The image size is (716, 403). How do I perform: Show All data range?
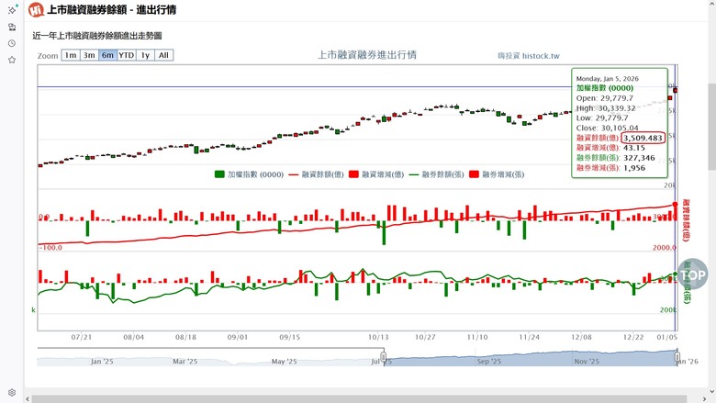pos(164,55)
